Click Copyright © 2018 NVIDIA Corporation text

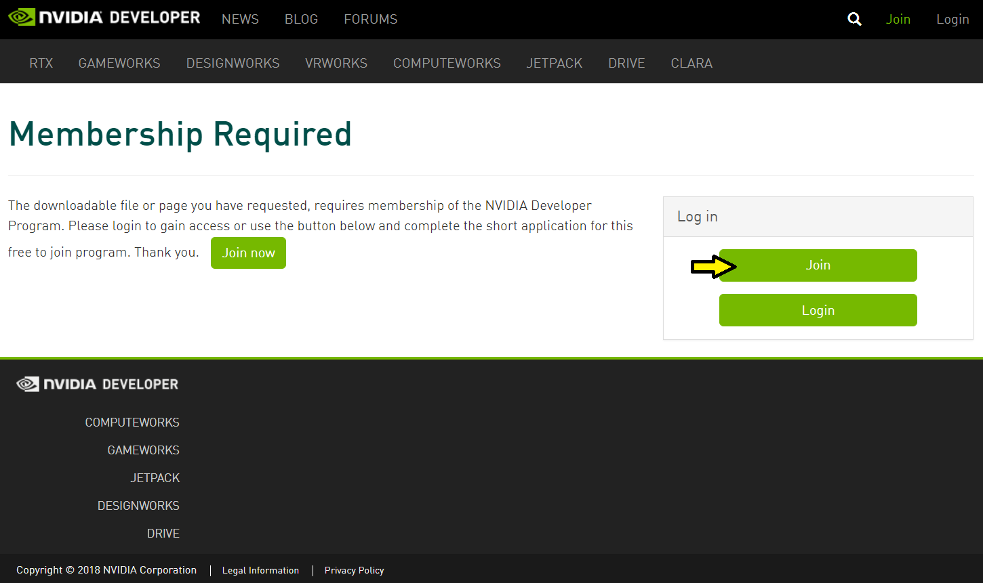click(106, 570)
